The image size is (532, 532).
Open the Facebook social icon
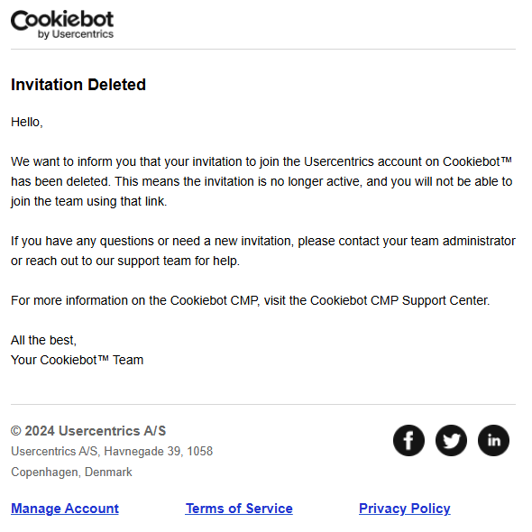(408, 440)
